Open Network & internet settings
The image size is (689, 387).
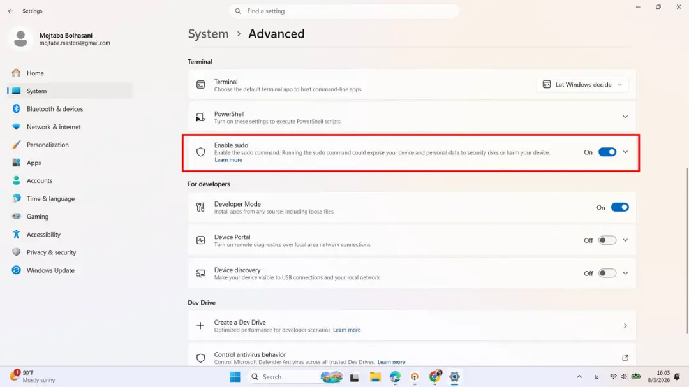70,126
